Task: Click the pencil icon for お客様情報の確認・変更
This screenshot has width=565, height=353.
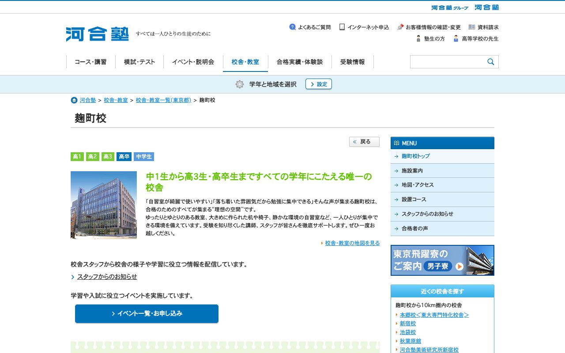Action: pos(400,27)
